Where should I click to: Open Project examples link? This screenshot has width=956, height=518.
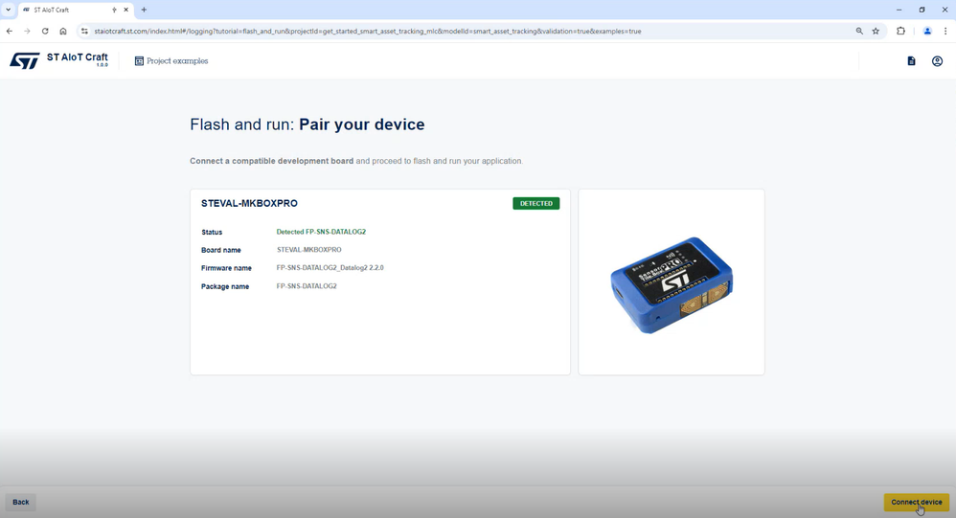coord(171,61)
